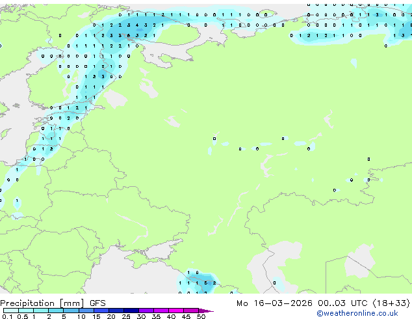
Task: Click the 1–2 mm legend color swatch
Action: pyautogui.click(x=41, y=311)
